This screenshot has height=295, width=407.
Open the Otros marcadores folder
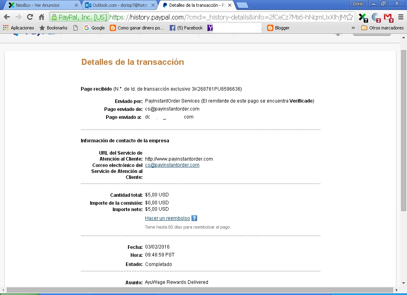pos(382,28)
